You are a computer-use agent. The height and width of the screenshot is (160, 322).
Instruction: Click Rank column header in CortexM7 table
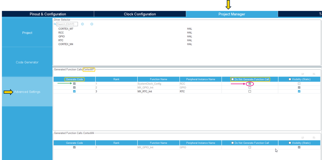click(116, 79)
